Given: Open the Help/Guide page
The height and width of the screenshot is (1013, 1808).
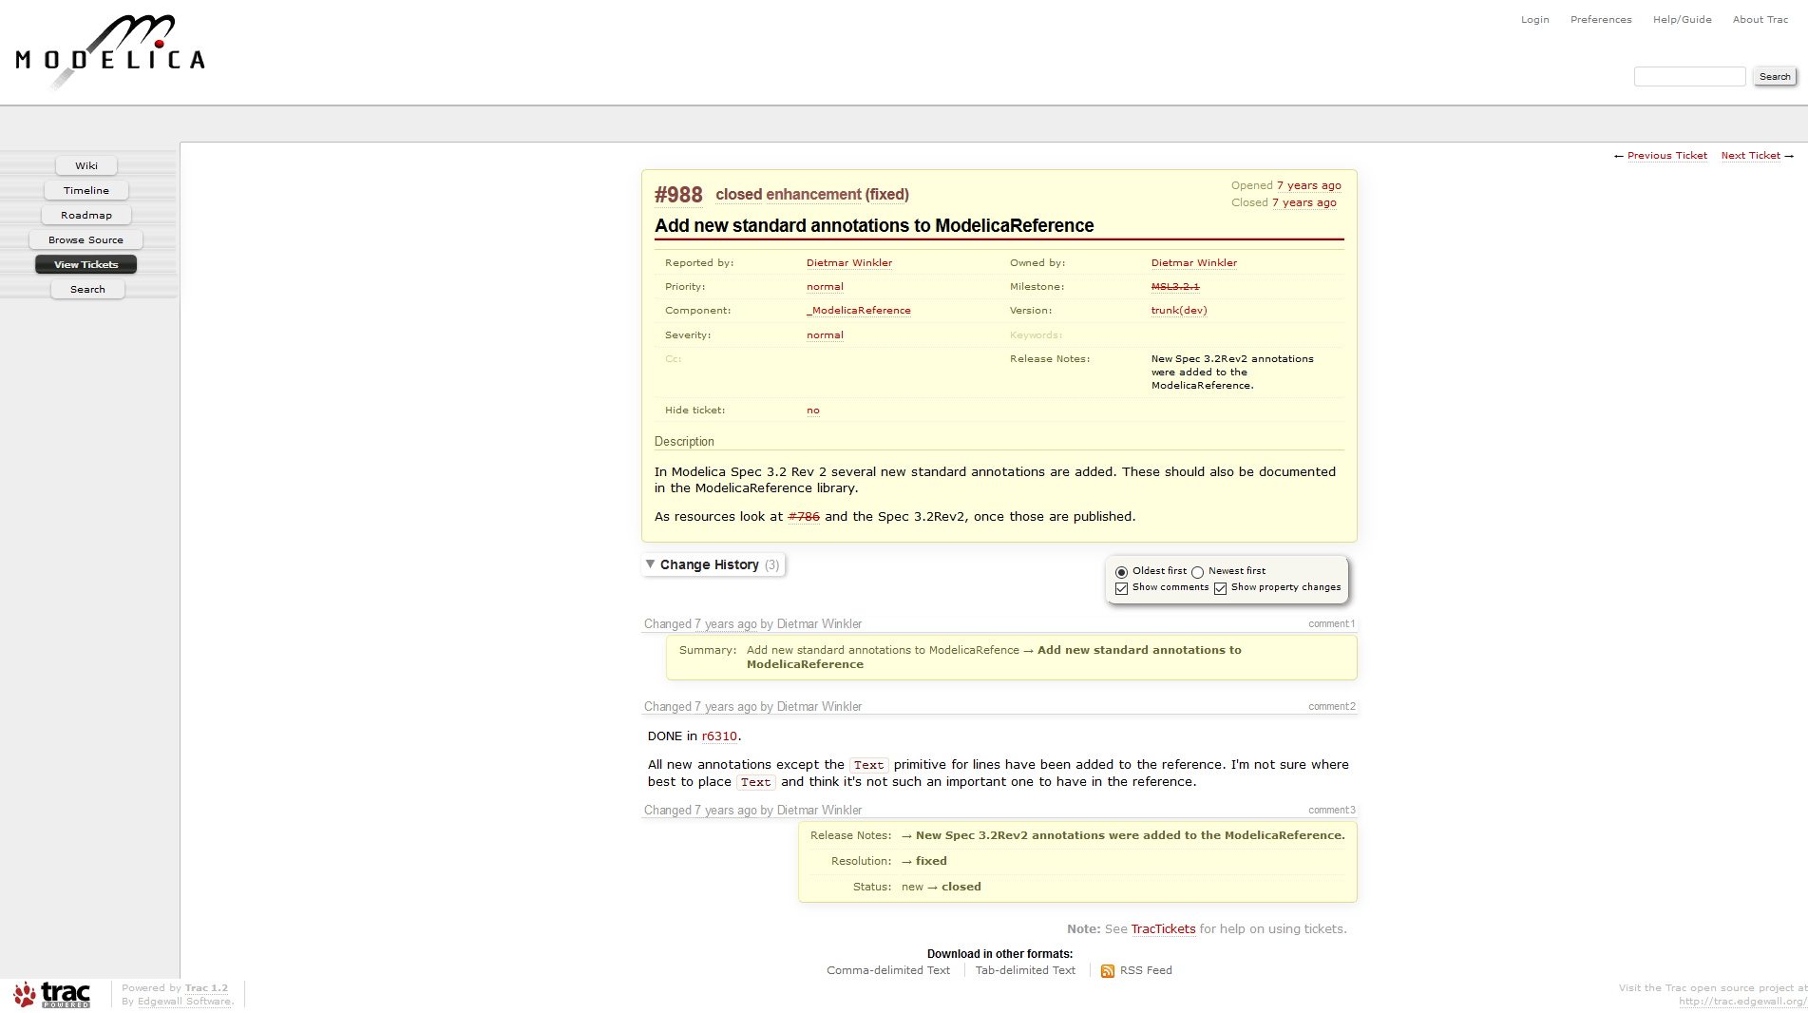Looking at the screenshot, I should coord(1682,19).
